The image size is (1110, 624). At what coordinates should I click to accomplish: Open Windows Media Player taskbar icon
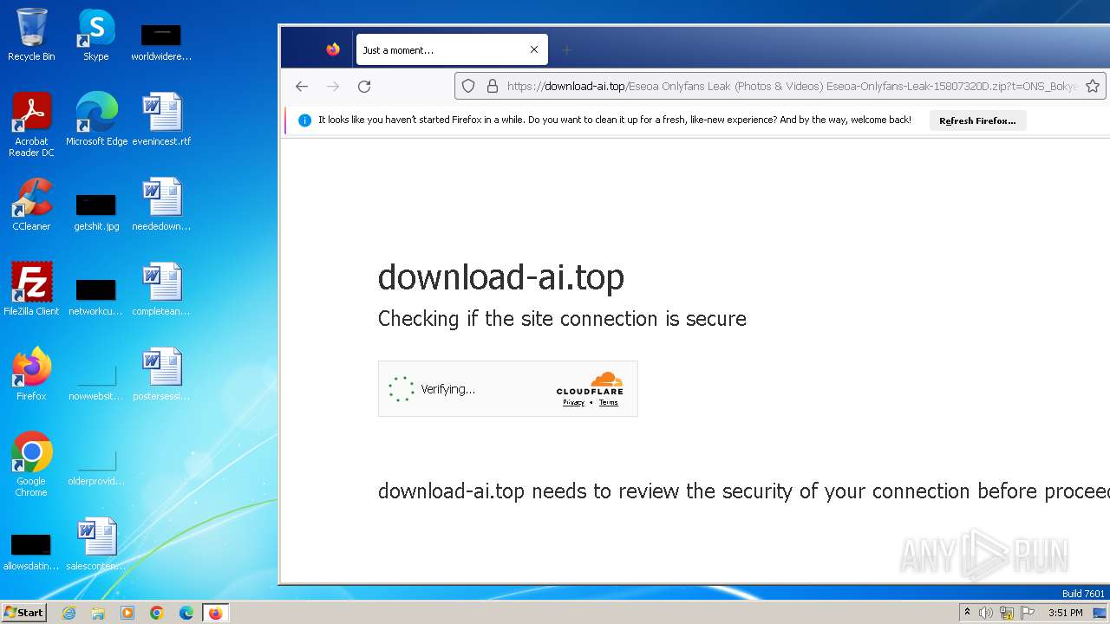(x=127, y=613)
